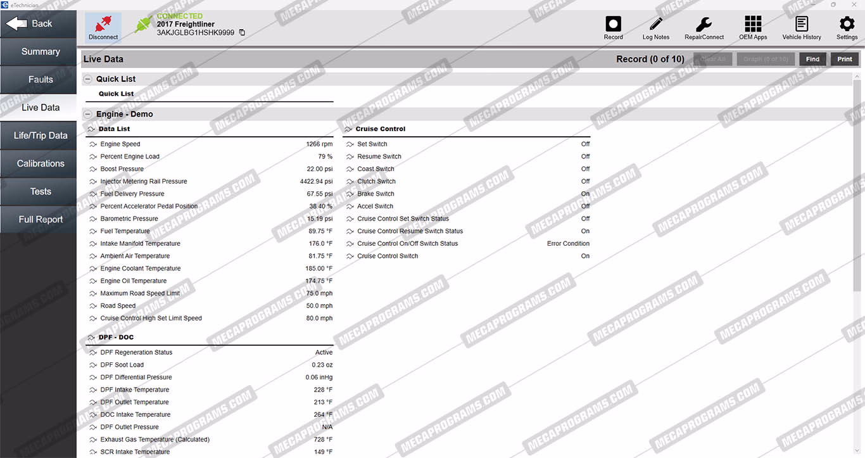The width and height of the screenshot is (865, 458).
Task: Click the Find button
Action: [x=813, y=59]
